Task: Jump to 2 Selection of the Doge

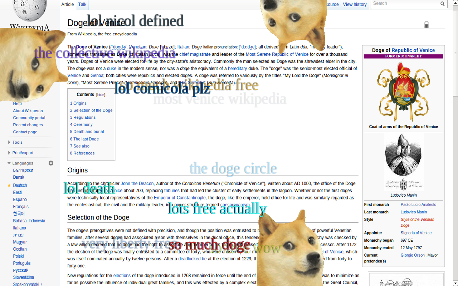Action: coord(91,110)
